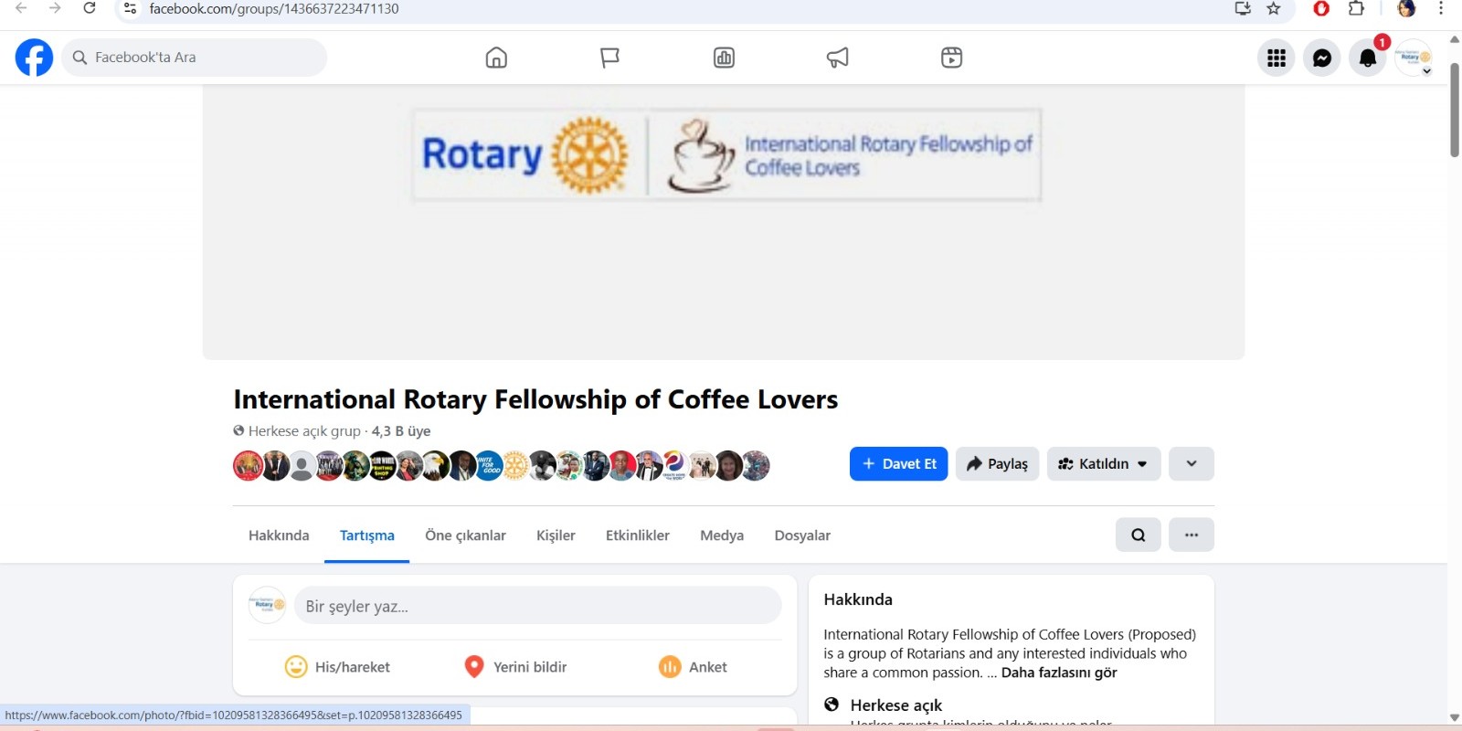Go back in browser history
The image size is (1462, 731).
coord(21,8)
